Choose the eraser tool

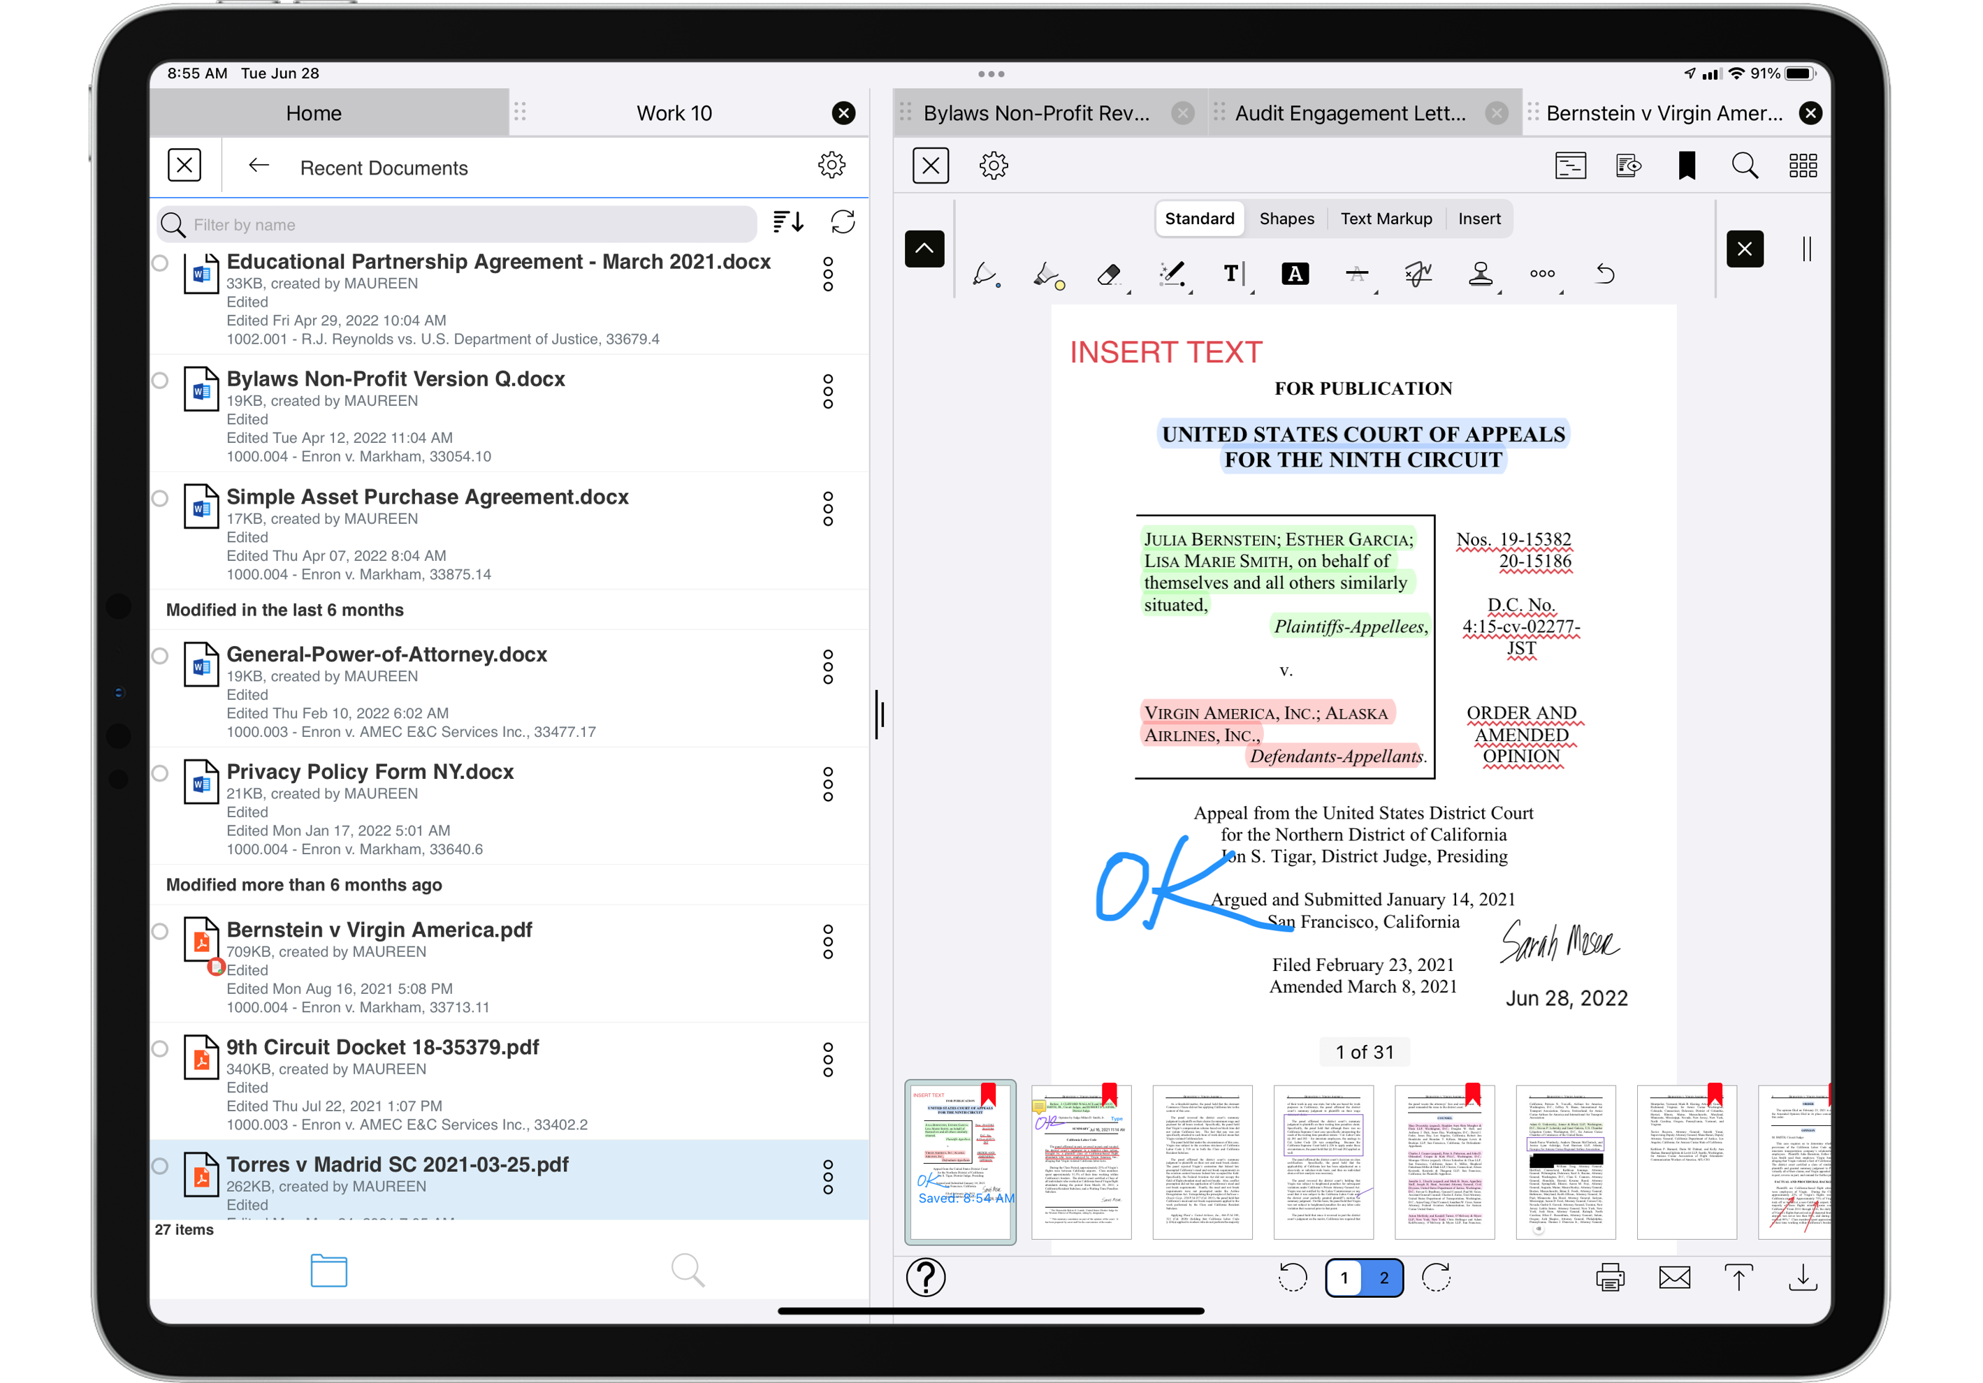coord(1110,275)
